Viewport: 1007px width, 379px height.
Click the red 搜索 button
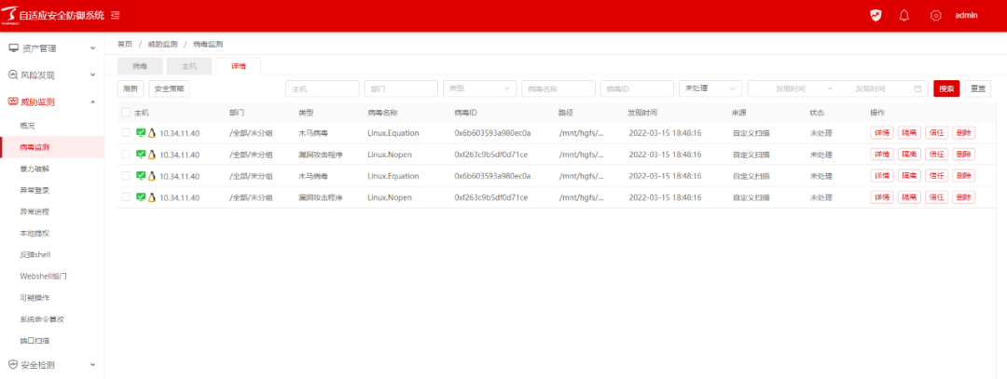(x=945, y=88)
